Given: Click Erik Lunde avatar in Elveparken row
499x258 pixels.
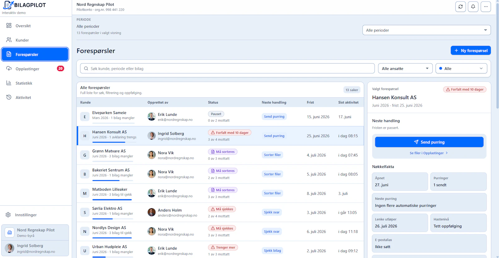Looking at the screenshot, I should click(152, 117).
